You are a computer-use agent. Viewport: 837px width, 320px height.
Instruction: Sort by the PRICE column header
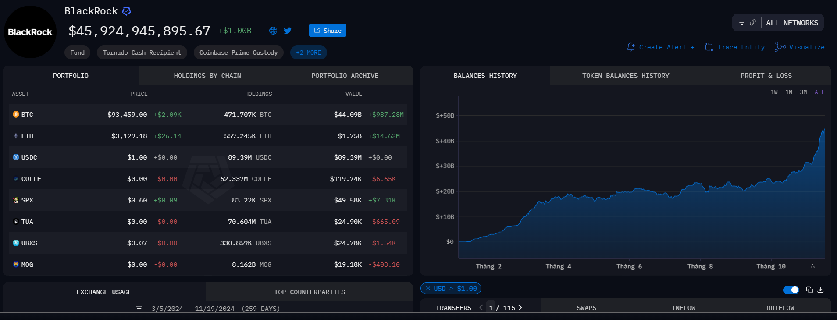coord(139,94)
